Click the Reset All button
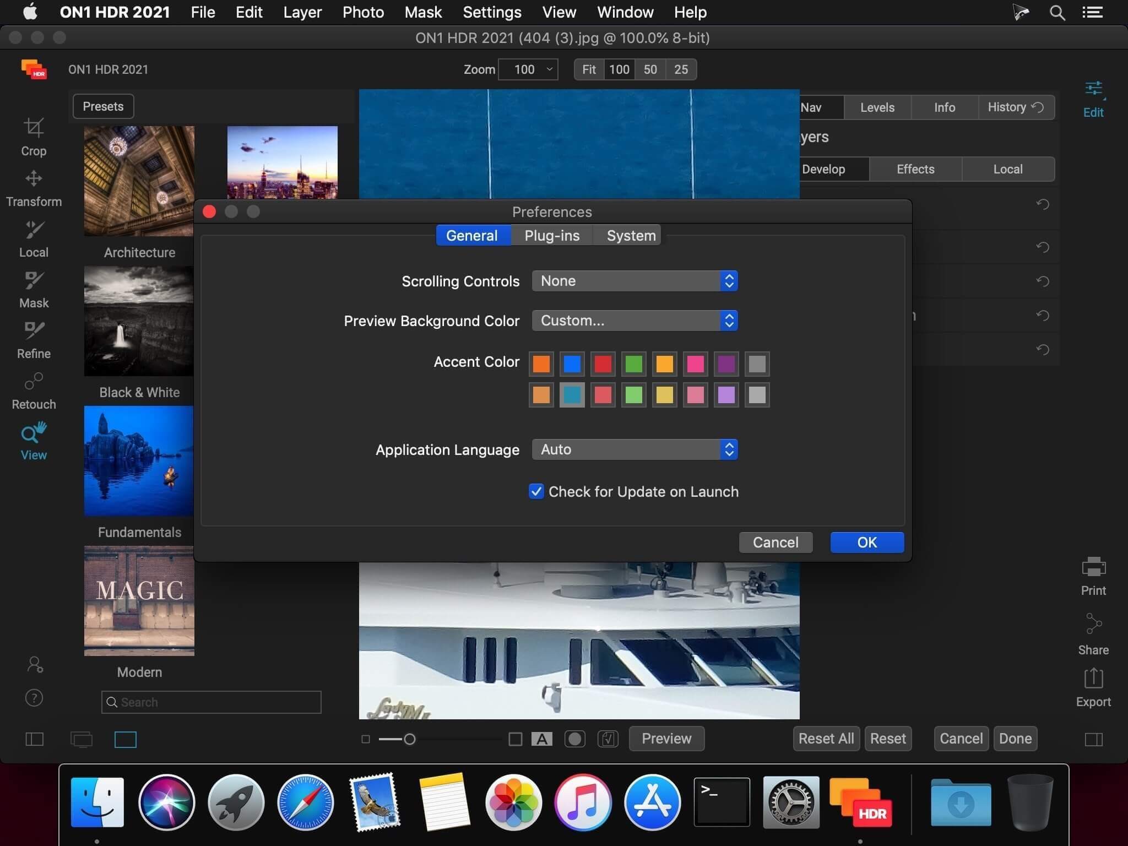The height and width of the screenshot is (846, 1128). [x=826, y=739]
